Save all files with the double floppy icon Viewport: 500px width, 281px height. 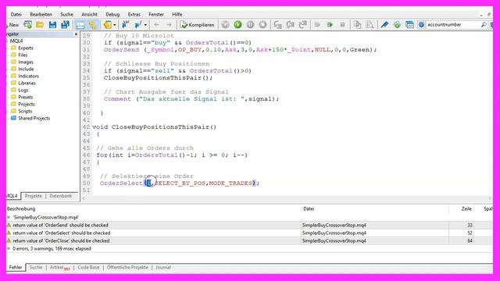tap(65, 24)
